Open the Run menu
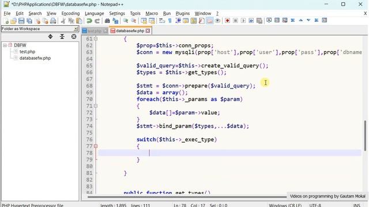Screen dimensions: 369x207 (x=167, y=13)
